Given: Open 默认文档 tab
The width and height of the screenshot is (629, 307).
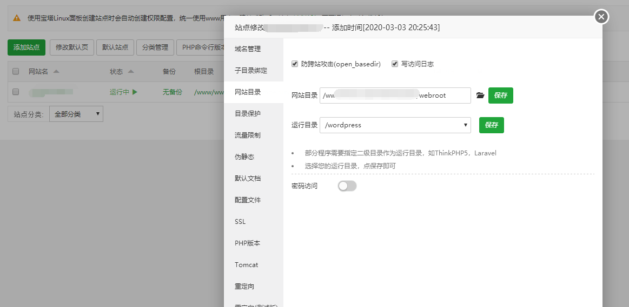Looking at the screenshot, I should (x=254, y=179).
